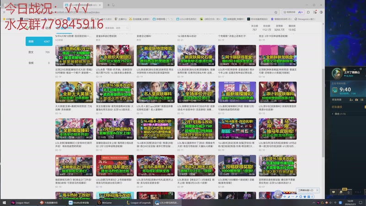Open the 全场半价开启 video thumbnail
The image size is (366, 206).
pyautogui.click(x=196, y=92)
